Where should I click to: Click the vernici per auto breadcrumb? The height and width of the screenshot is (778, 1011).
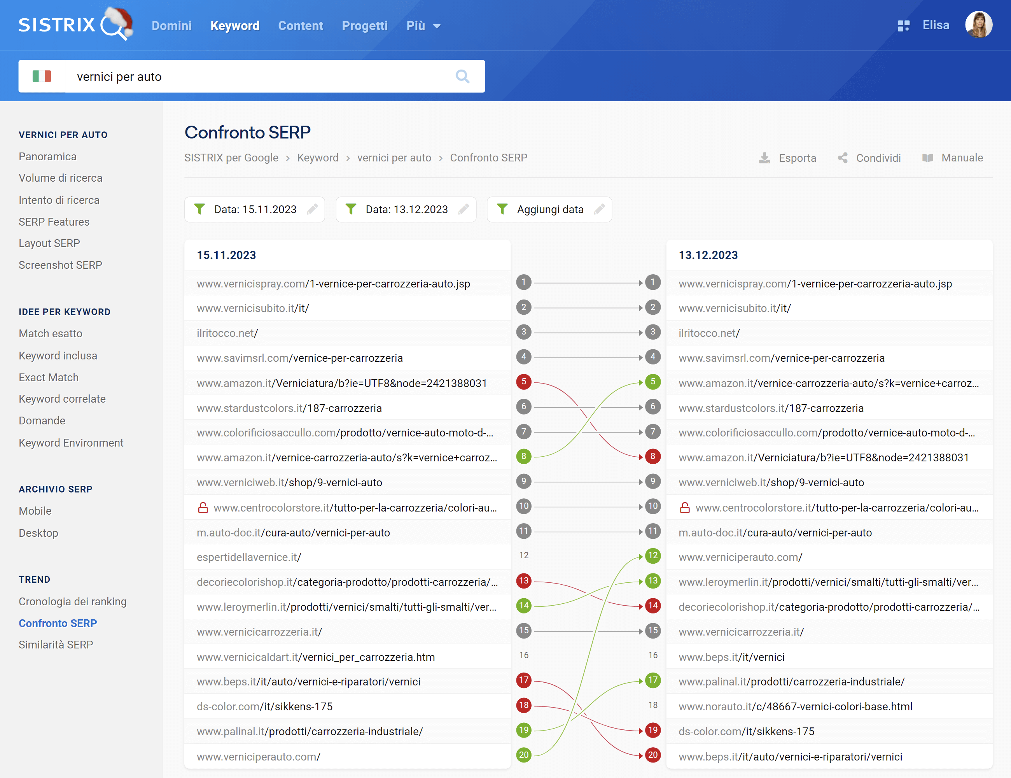(394, 158)
